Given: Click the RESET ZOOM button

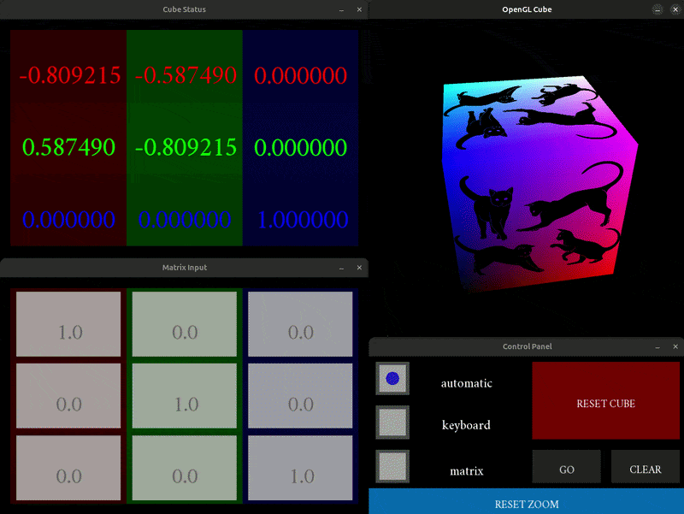Looking at the screenshot, I should tap(526, 502).
